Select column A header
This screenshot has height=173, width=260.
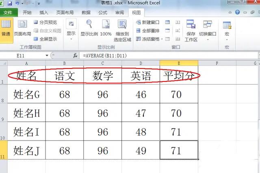click(26, 63)
